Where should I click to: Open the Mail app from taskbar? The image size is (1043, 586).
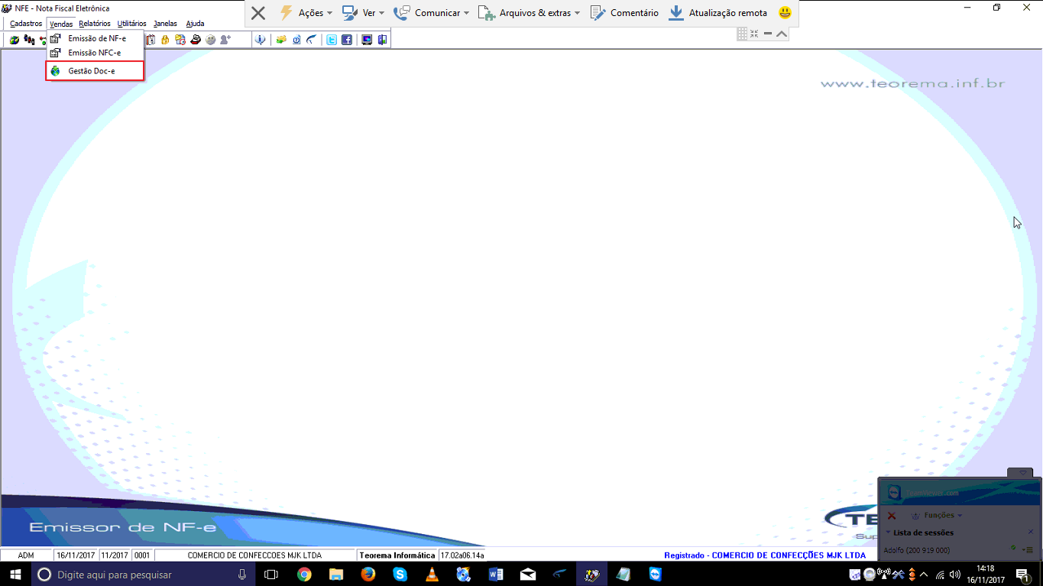coord(528,575)
